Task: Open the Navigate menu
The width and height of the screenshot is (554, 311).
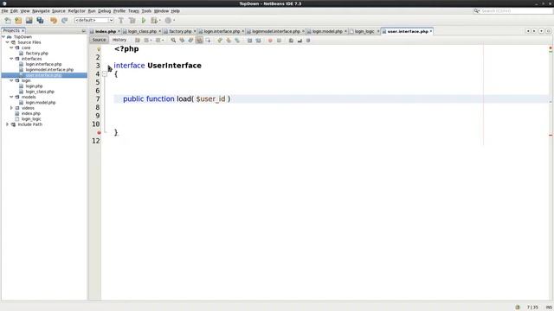Action: [41, 11]
